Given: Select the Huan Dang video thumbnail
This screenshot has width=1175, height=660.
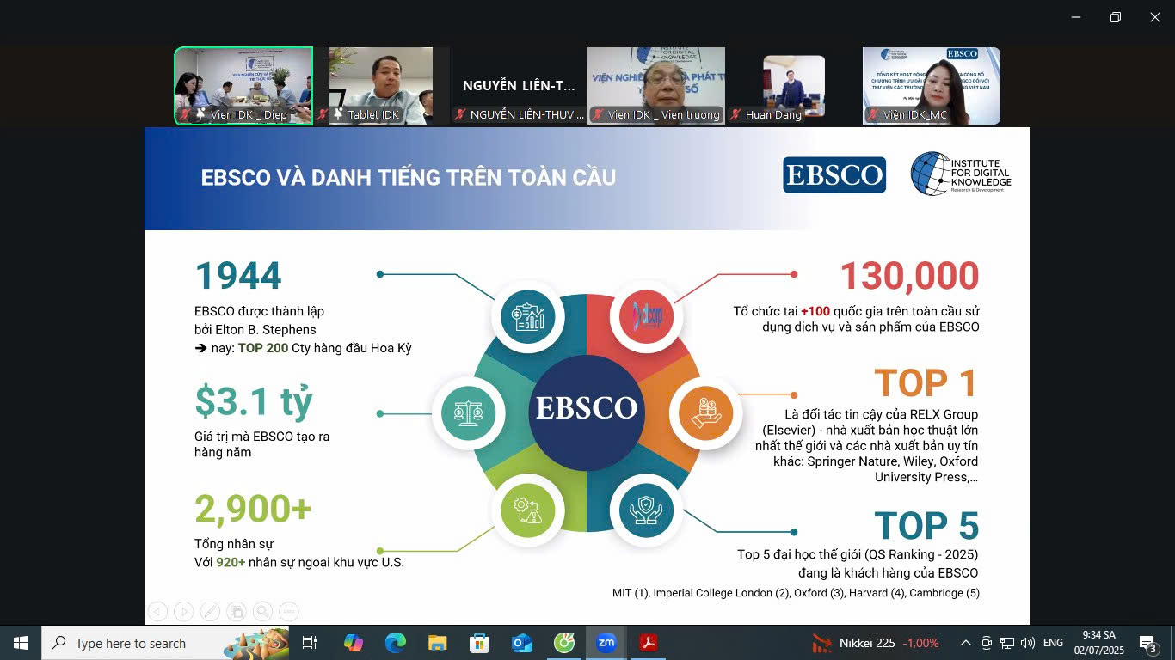Looking at the screenshot, I should [x=794, y=86].
